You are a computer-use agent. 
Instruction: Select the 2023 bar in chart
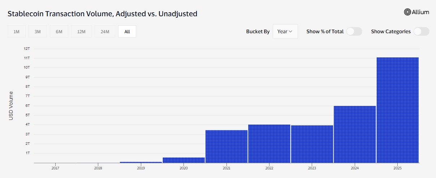[x=312, y=144]
